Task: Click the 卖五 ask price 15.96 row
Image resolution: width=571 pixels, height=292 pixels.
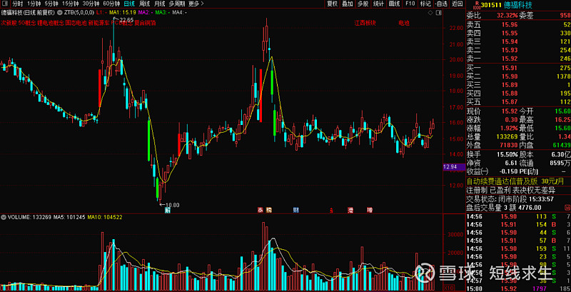Action: click(x=518, y=25)
